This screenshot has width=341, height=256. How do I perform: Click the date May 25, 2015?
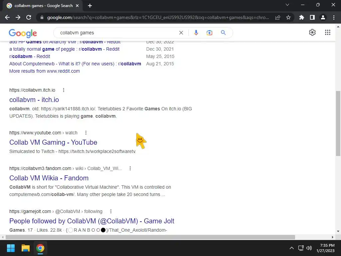[160, 56]
